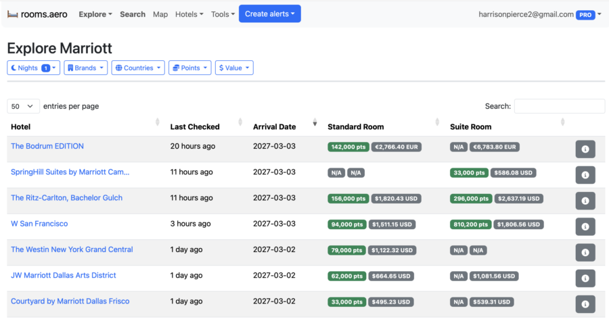
Task: Open info for Westin New York Grand Central
Action: 585,252
